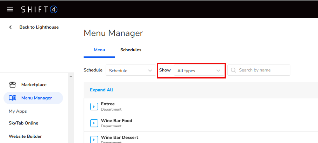Expand the Wine Bar Dessert department
The height and width of the screenshot is (143, 318).
pyautogui.click(x=94, y=139)
